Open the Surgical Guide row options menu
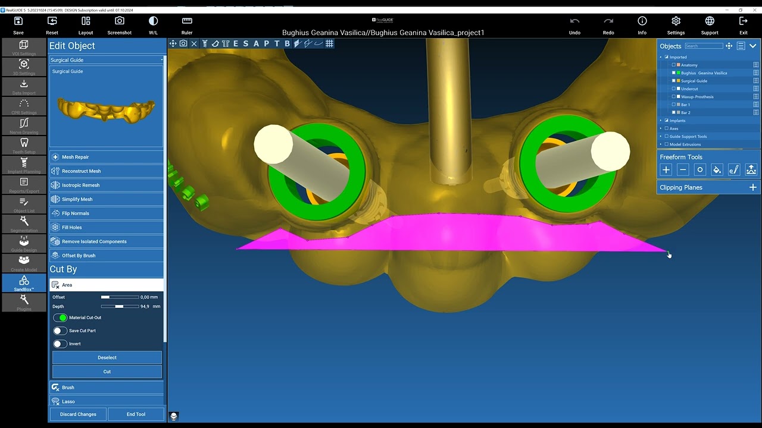The height and width of the screenshot is (428, 762). (756, 81)
